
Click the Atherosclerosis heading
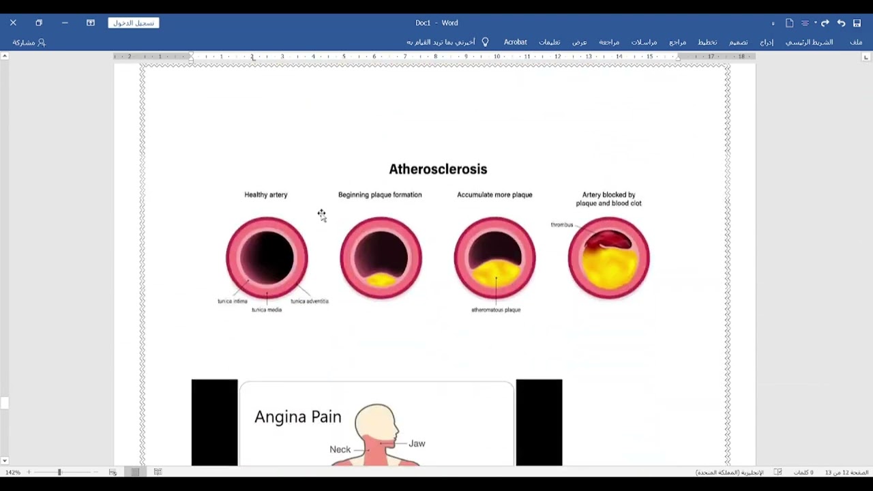click(x=438, y=169)
